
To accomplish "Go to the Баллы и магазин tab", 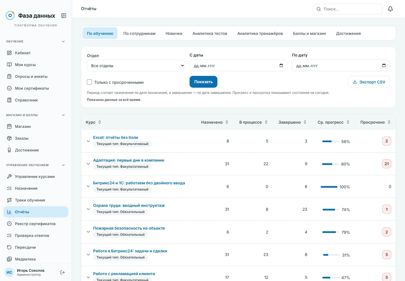I will point(309,33).
